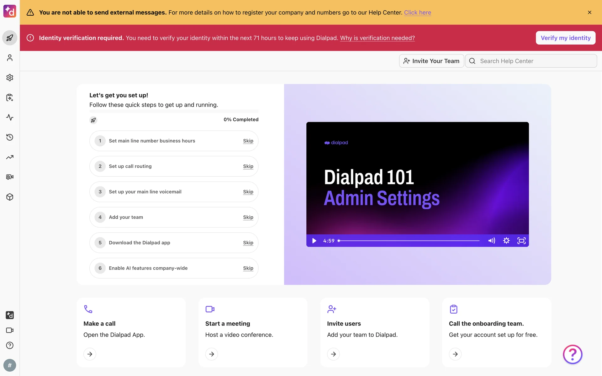This screenshot has width=602, height=376.
Task: Open the history clock sidebar icon
Action: pyautogui.click(x=10, y=137)
